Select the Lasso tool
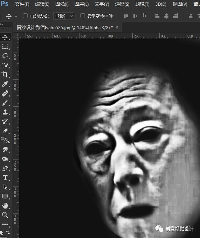This screenshot has height=238, width=200. pyautogui.click(x=5, y=56)
